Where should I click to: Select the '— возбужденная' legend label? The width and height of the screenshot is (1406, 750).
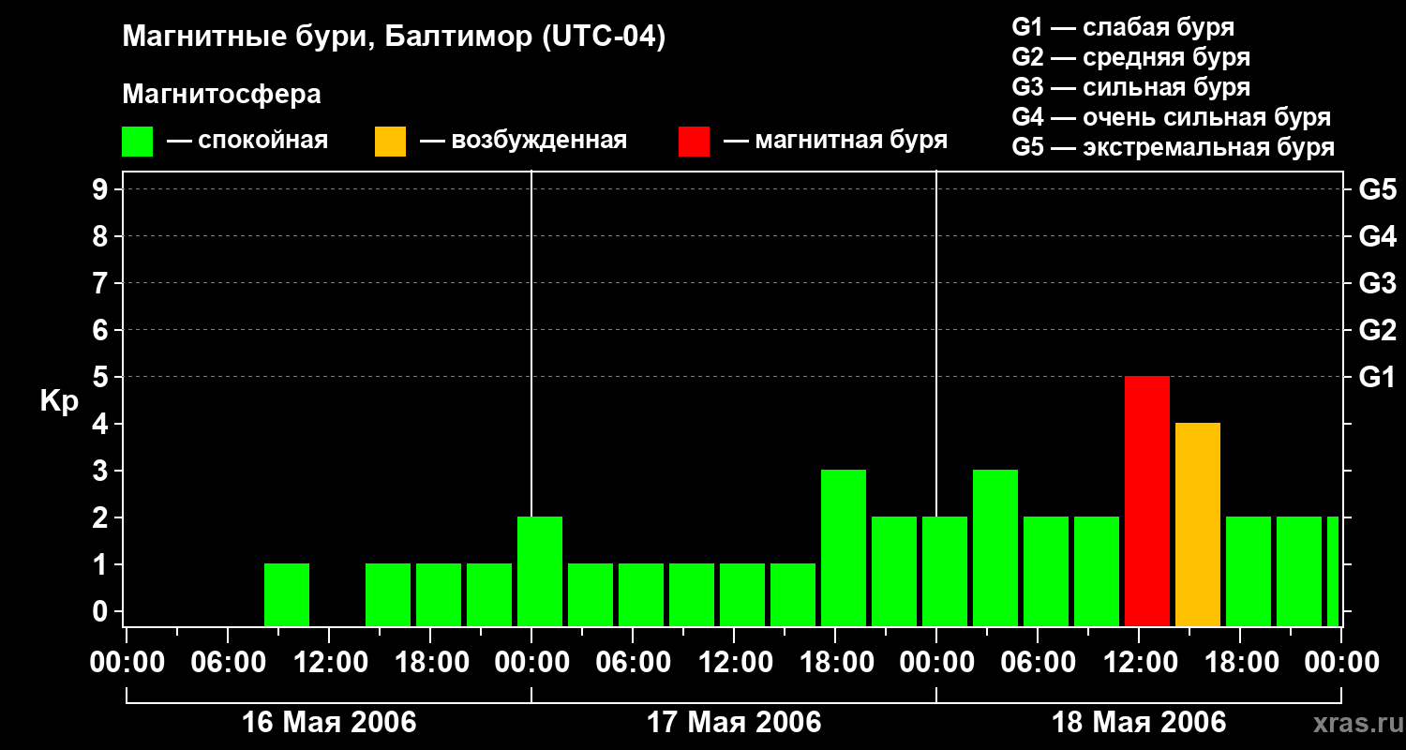(523, 141)
